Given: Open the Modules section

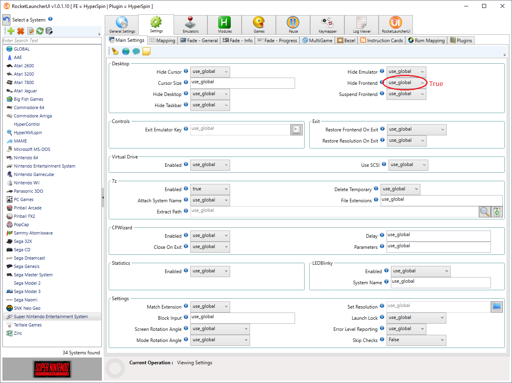Looking at the screenshot, I should pyautogui.click(x=225, y=25).
